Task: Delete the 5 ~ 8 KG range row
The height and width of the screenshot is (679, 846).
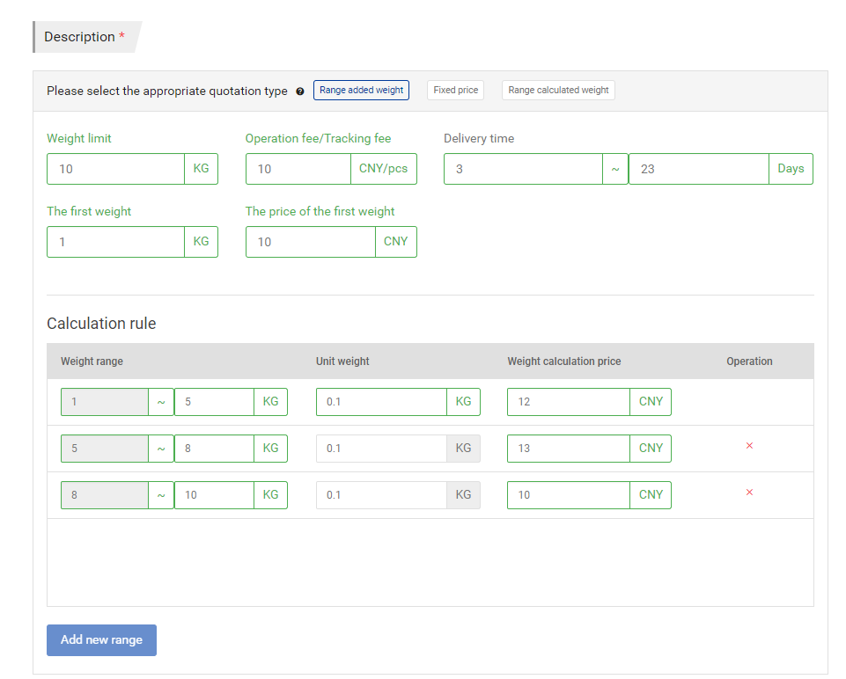Action: [x=749, y=446]
